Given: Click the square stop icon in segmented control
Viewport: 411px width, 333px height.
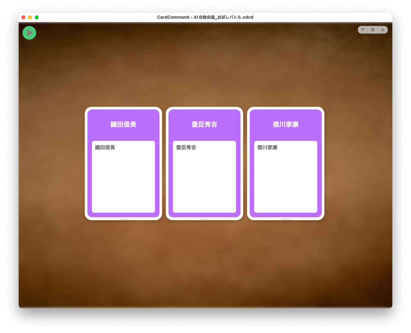Looking at the screenshot, I should coord(373,30).
